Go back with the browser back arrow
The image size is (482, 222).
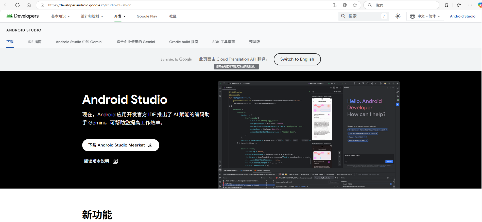coord(6,5)
